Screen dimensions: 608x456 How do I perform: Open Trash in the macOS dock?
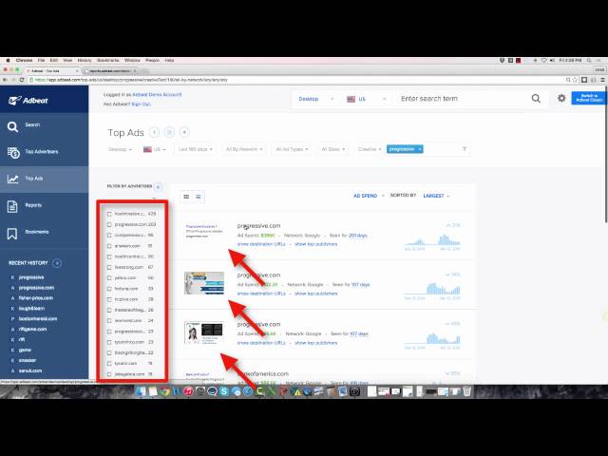466,391
